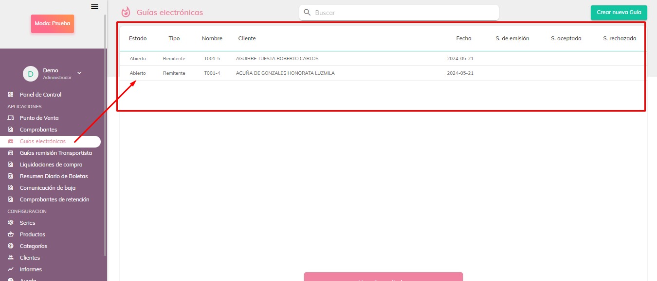657x281 pixels.
Task: Click the Informes trend line icon
Action: tap(11, 269)
